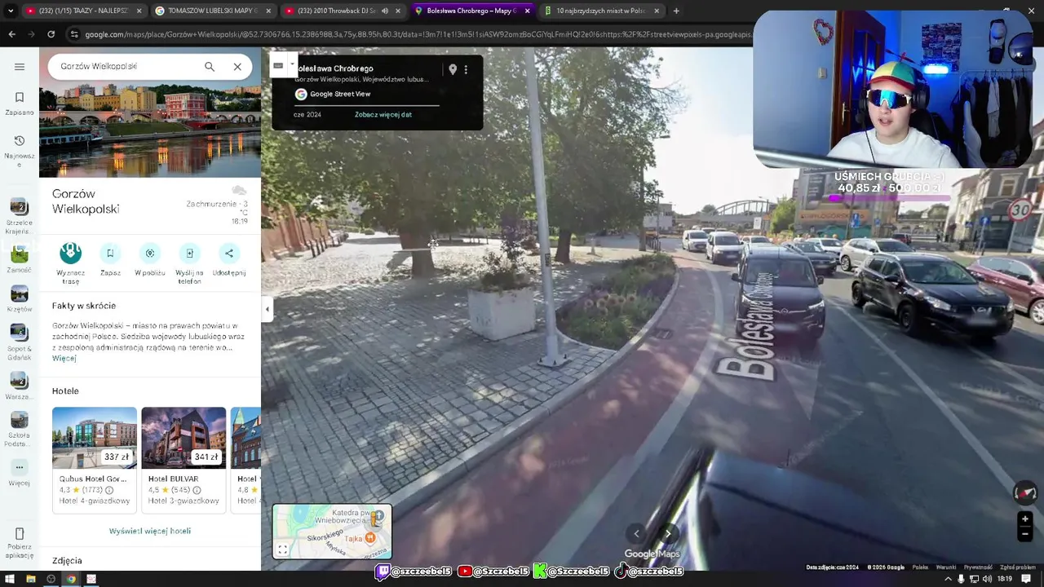The image size is (1044, 587).
Task: Click the magnifier search icon
Action: 210,67
